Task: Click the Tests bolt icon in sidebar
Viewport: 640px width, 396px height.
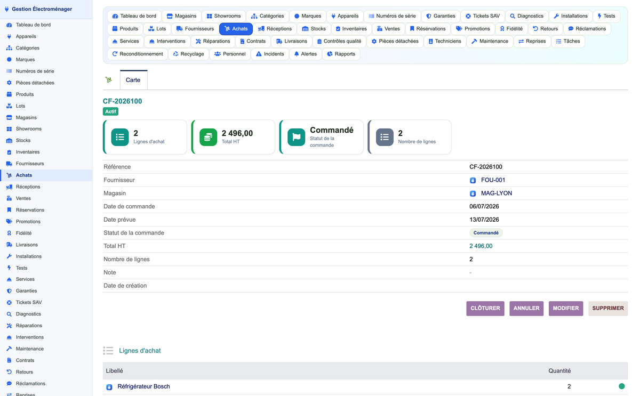Action: tap(9, 268)
